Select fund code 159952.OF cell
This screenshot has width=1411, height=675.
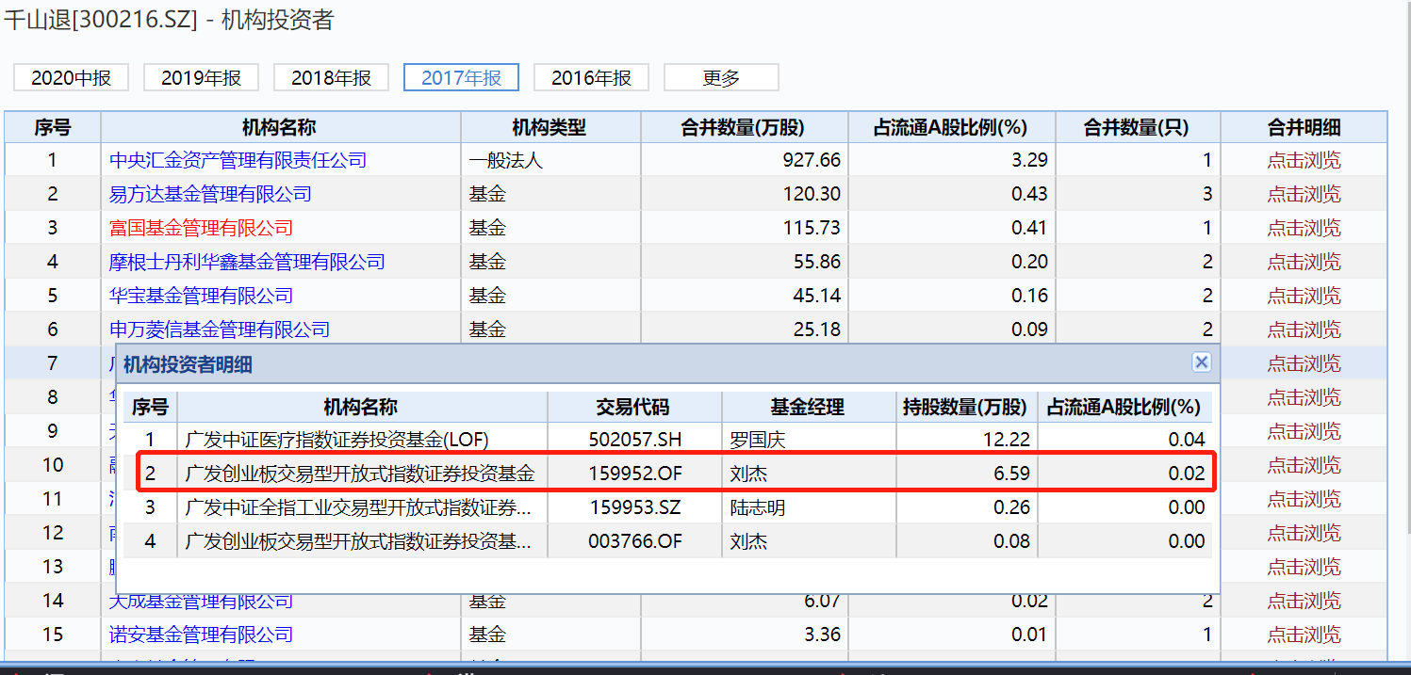[x=634, y=473]
